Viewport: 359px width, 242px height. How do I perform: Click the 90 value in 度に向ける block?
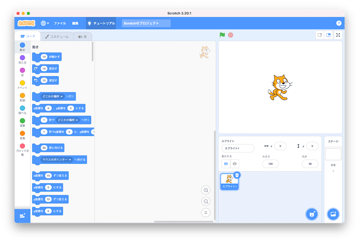click(x=44, y=148)
